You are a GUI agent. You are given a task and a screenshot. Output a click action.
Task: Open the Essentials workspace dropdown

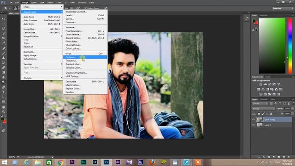pos(283,8)
